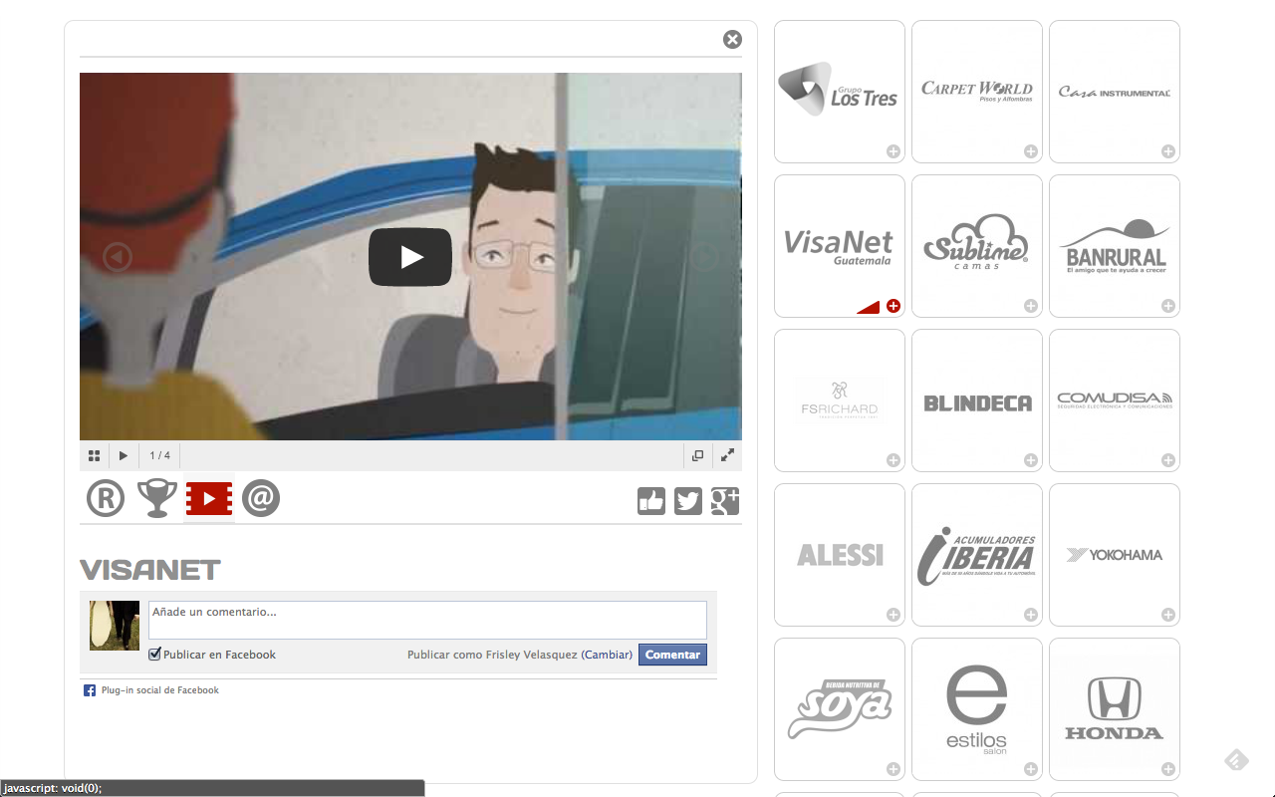Expand plus icon on Alessi card
This screenshot has width=1275, height=797.
coord(893,615)
